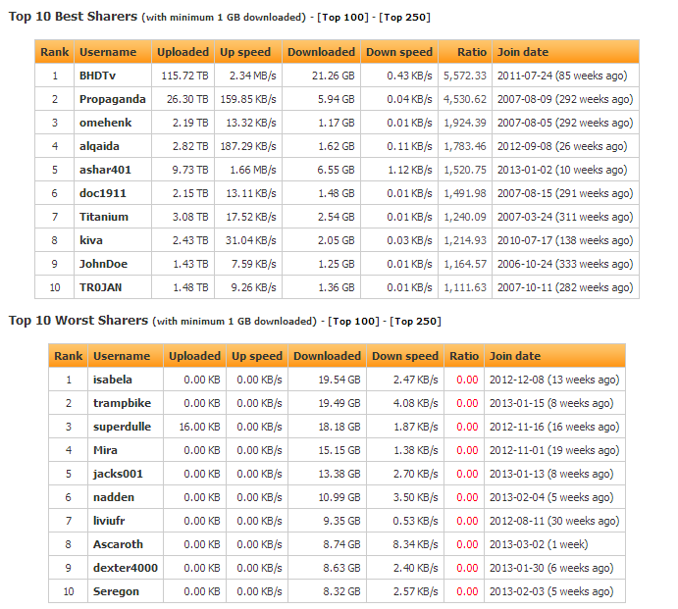This screenshot has height=609, width=678.
Task: Open the jacks001 user profile
Action: tap(118, 474)
